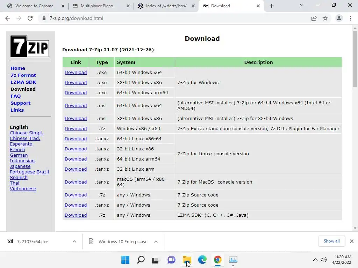
Task: Switch language to German
Action: 19,155
